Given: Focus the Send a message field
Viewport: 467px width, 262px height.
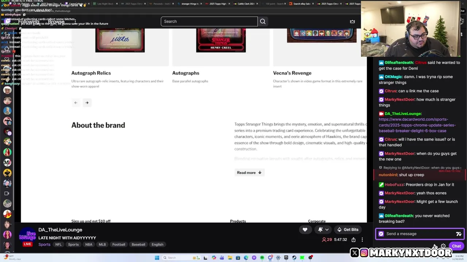Looking at the screenshot, I should [420, 234].
